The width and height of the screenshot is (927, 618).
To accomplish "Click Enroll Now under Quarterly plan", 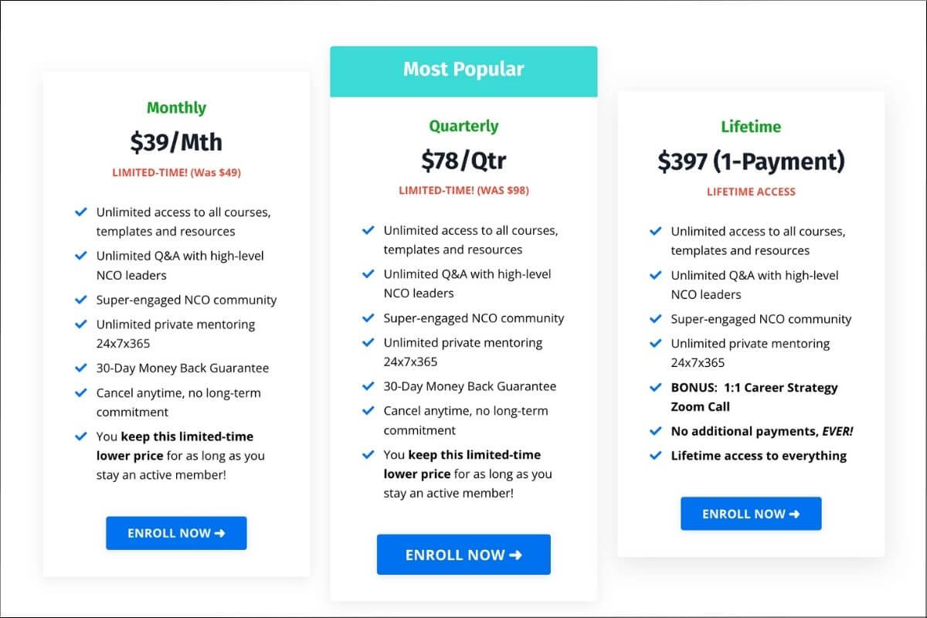I will pyautogui.click(x=463, y=555).
